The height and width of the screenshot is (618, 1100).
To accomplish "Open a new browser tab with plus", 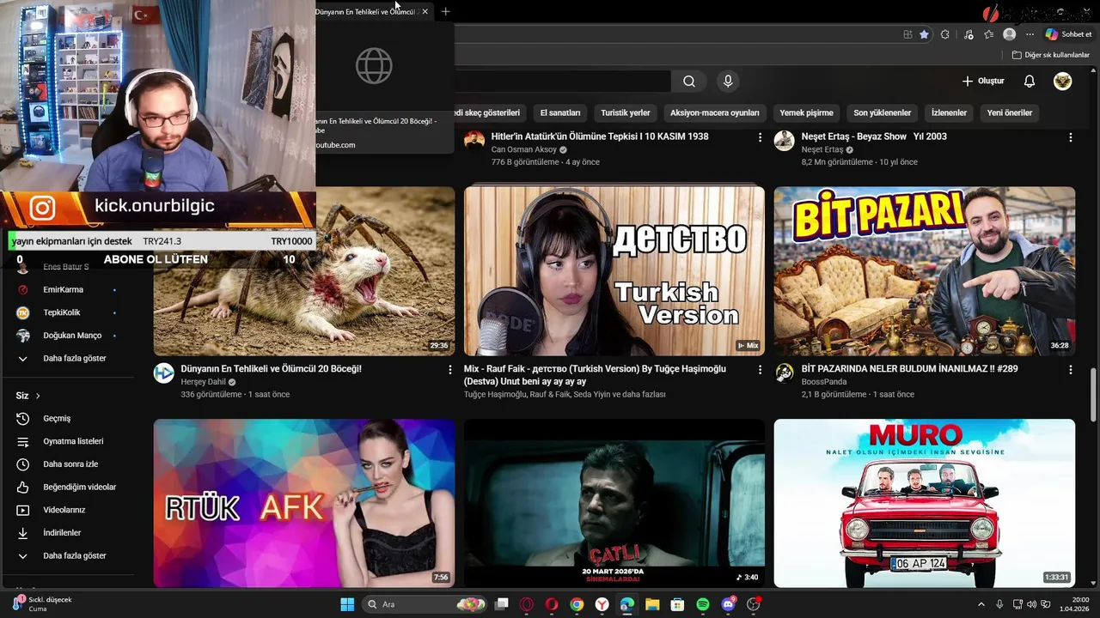I will tap(445, 12).
